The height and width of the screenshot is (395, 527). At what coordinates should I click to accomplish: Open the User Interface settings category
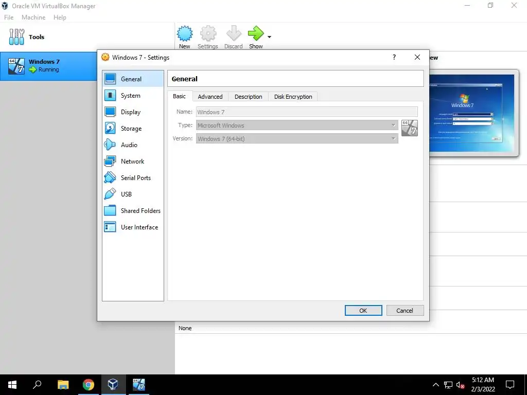click(x=133, y=227)
